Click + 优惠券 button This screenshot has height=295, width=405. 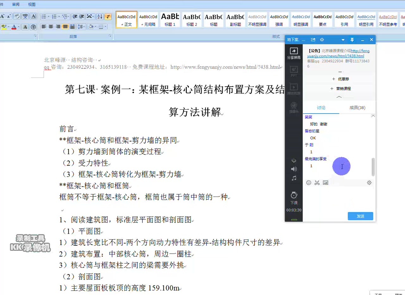(340, 79)
